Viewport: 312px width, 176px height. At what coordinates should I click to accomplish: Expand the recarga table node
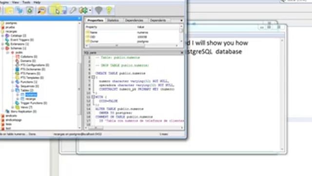coord(18,99)
